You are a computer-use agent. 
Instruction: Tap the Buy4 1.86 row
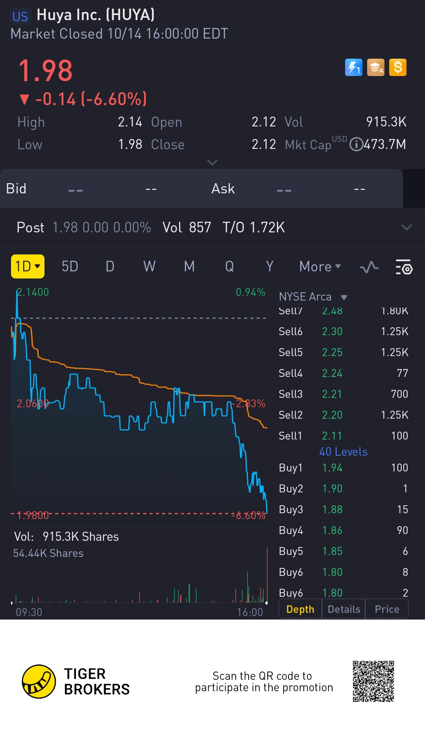coord(344,530)
